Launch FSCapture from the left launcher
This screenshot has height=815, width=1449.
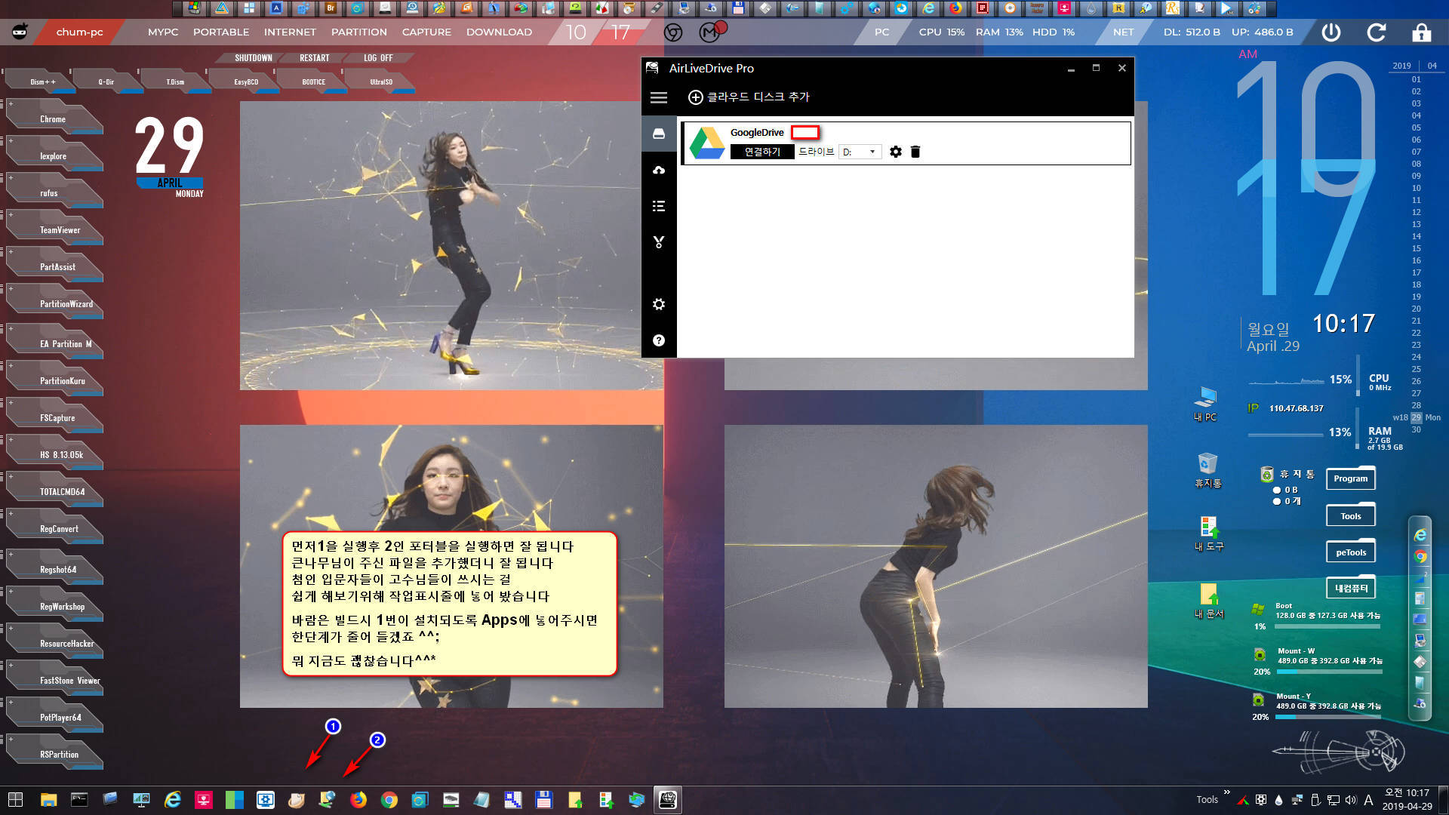(54, 417)
